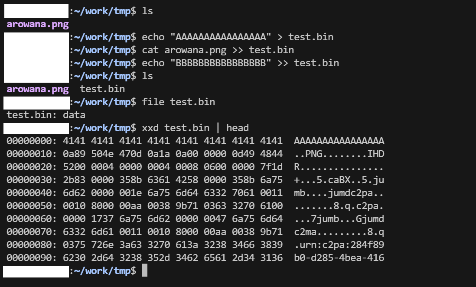Click the terminal cursor block at the last prompt

(x=145, y=271)
